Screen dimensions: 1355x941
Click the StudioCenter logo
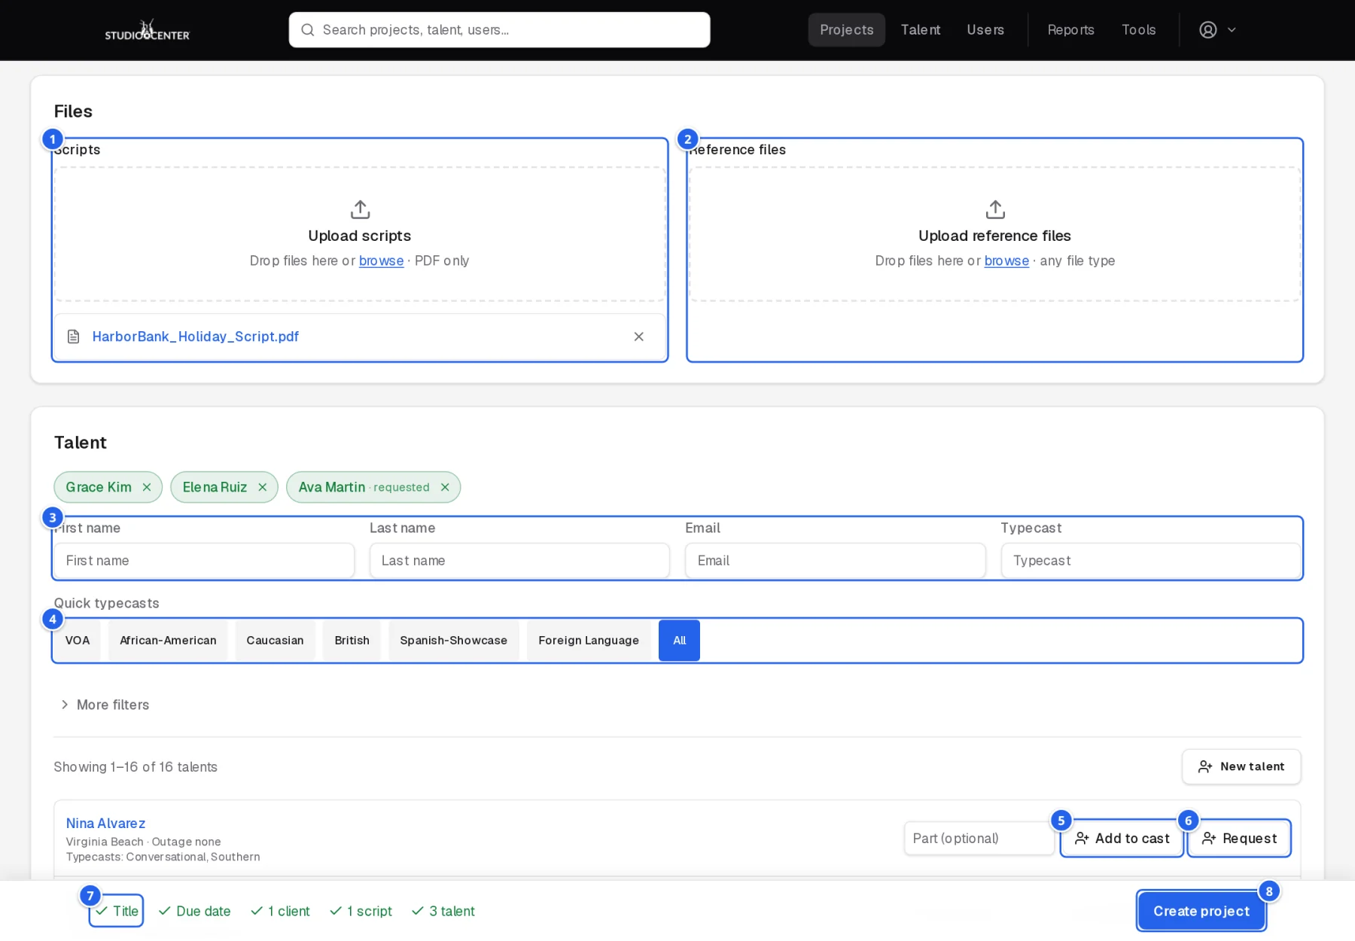pos(148,30)
